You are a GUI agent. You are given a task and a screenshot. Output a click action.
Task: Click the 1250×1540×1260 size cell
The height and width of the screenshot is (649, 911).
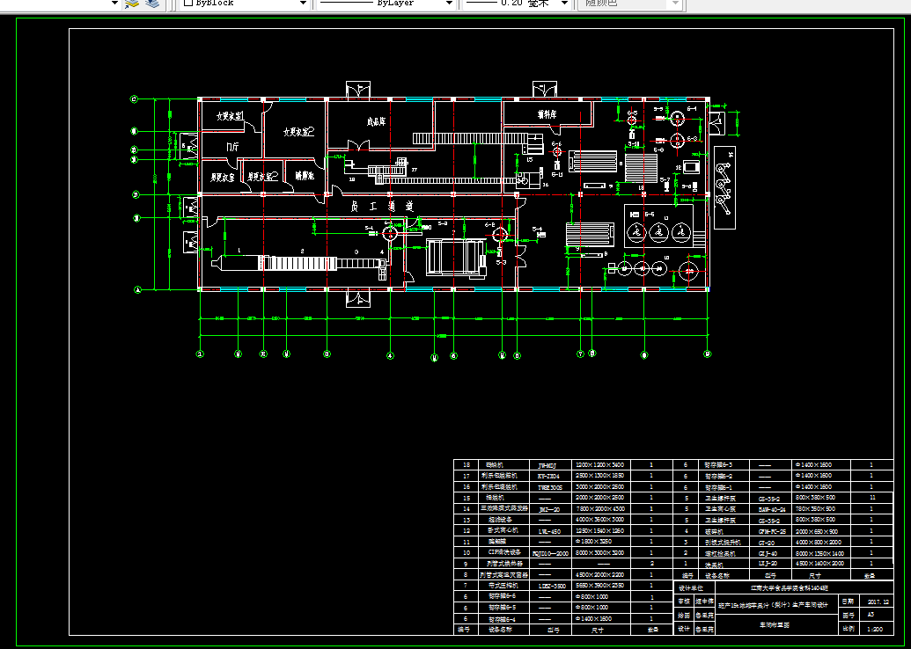(599, 530)
